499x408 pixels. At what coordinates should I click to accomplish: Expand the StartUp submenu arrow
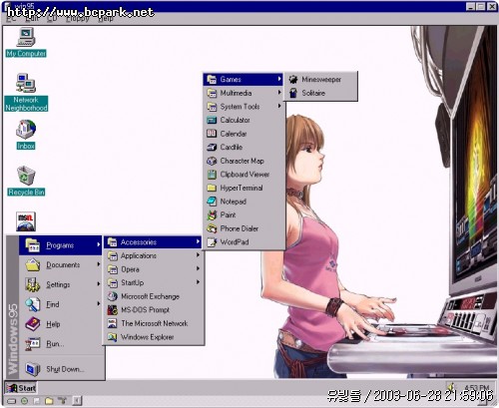tap(198, 282)
